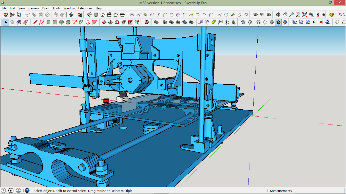Viewport: 346px width, 194px height.
Task: Select the Push/Pull tool
Action: tap(111, 22)
